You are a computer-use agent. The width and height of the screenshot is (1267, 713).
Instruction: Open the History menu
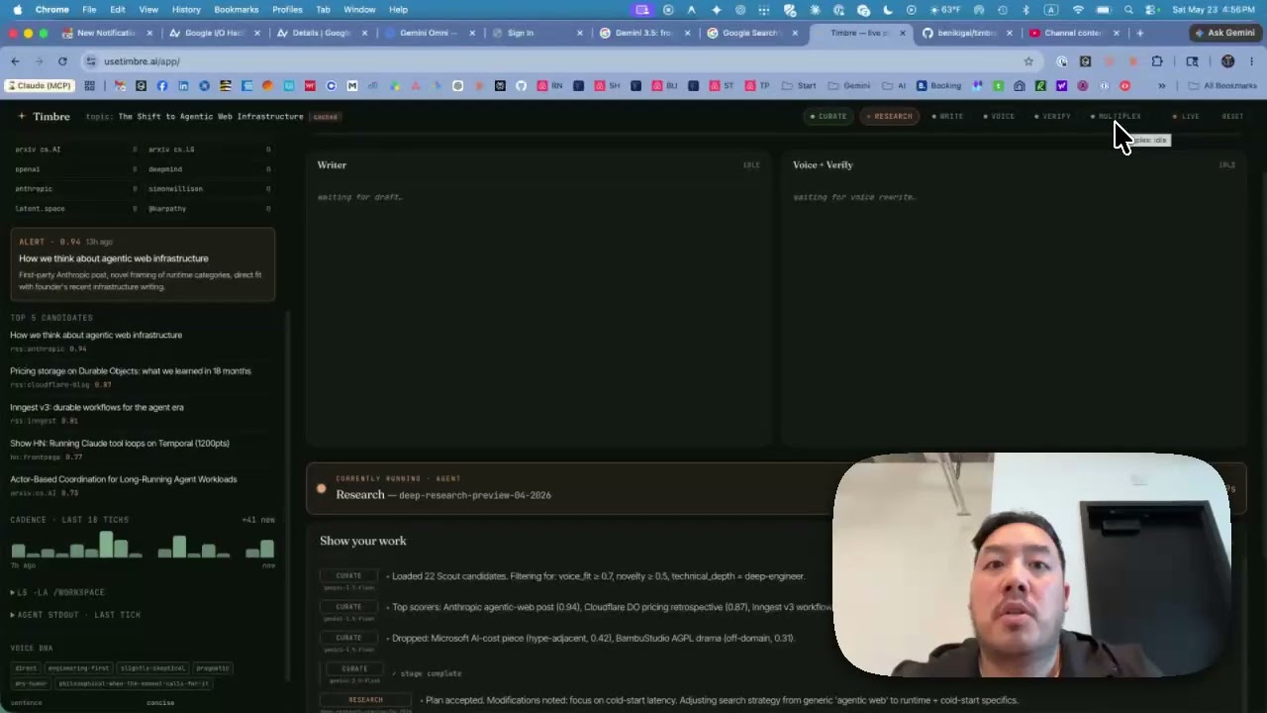(x=186, y=10)
